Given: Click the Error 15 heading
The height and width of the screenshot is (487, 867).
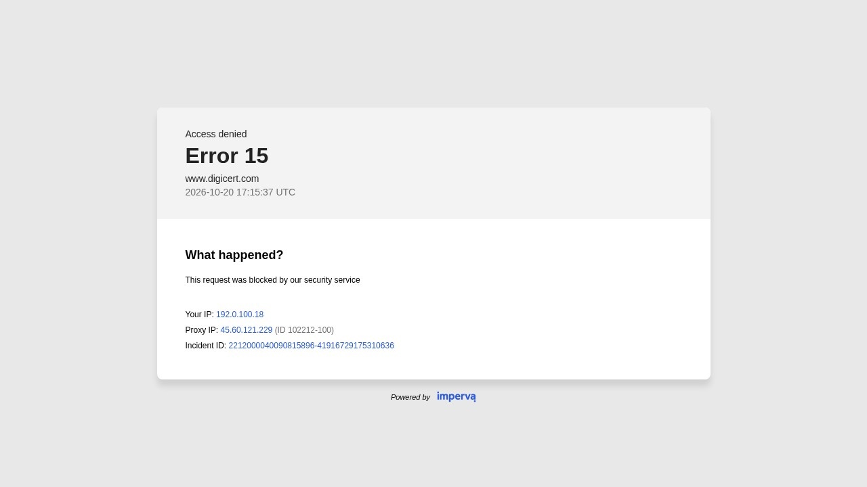Looking at the screenshot, I should coord(227,156).
